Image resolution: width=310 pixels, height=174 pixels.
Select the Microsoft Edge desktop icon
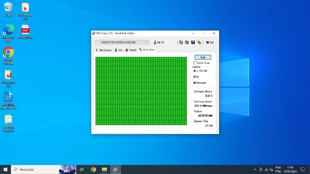8,30
